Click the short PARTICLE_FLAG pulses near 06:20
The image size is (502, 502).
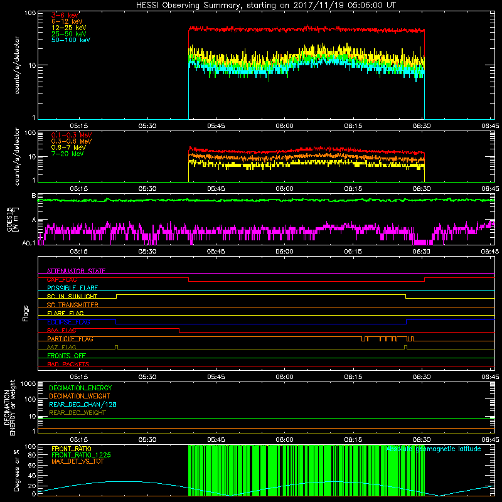(388, 339)
